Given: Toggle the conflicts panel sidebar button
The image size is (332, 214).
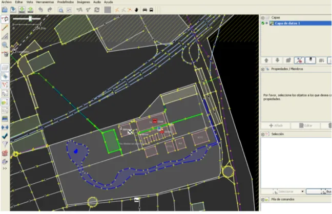Looking at the screenshot, I should (5, 127).
